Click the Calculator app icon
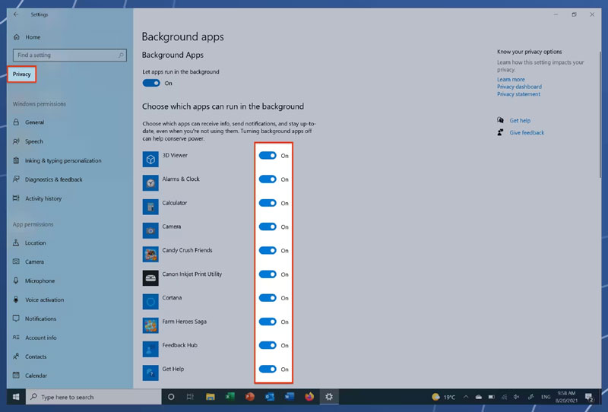 point(150,207)
